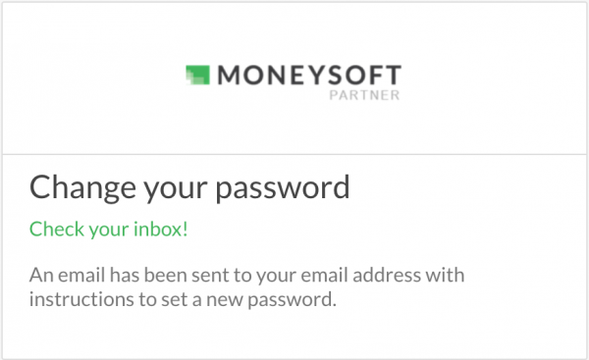Click the "instructions to set a new password" line

point(183,299)
